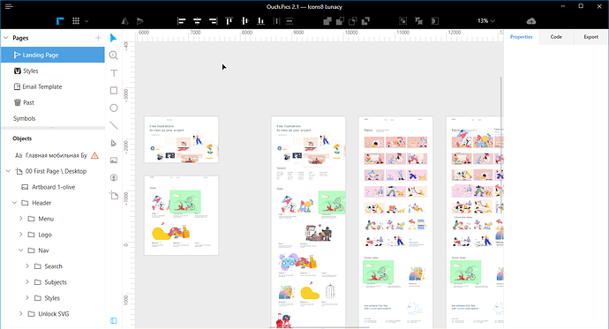Click the Align Horizontal Center icon
Image resolution: width=609 pixels, height=329 pixels.
tap(198, 21)
